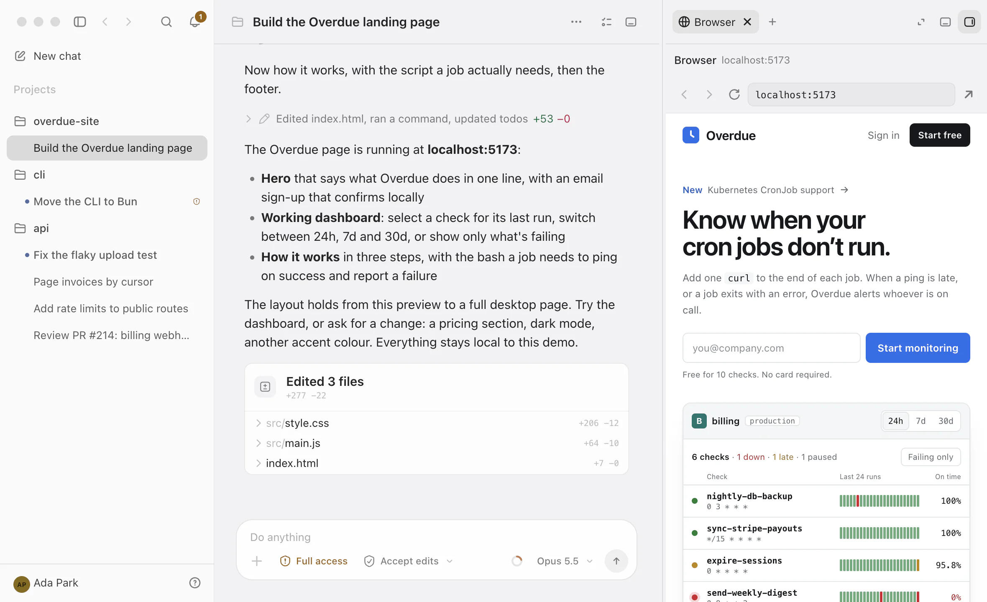Expand src/style.css diff row

(437, 423)
